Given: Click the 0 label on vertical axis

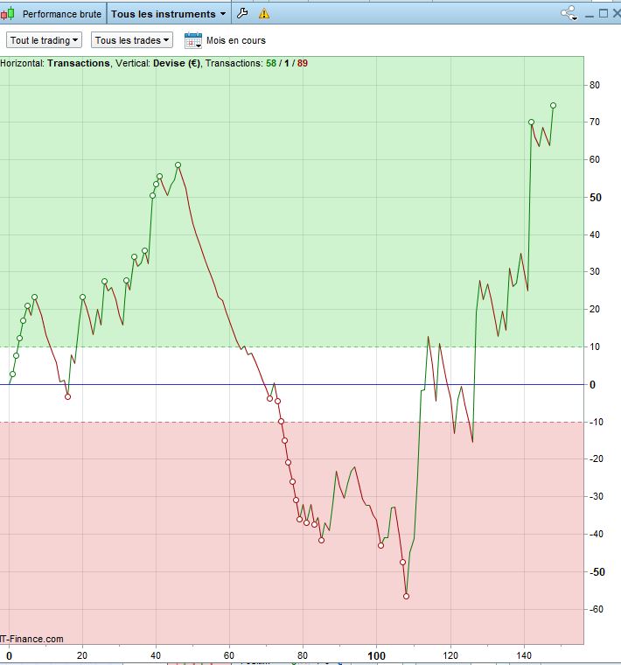Looking at the screenshot, I should [x=593, y=385].
